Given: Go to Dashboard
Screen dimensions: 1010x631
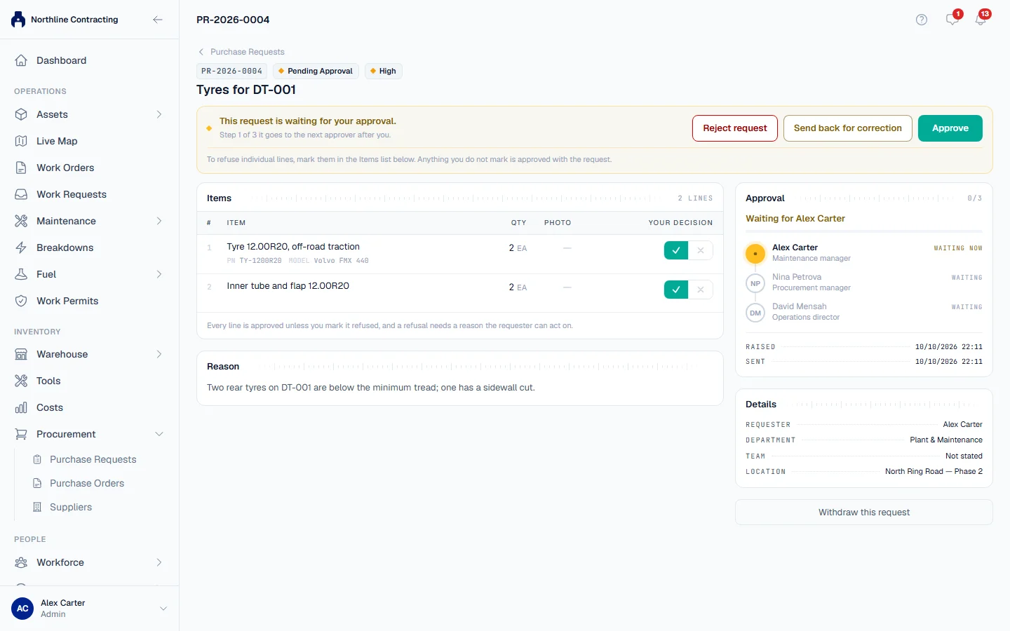Looking at the screenshot, I should [x=89, y=60].
